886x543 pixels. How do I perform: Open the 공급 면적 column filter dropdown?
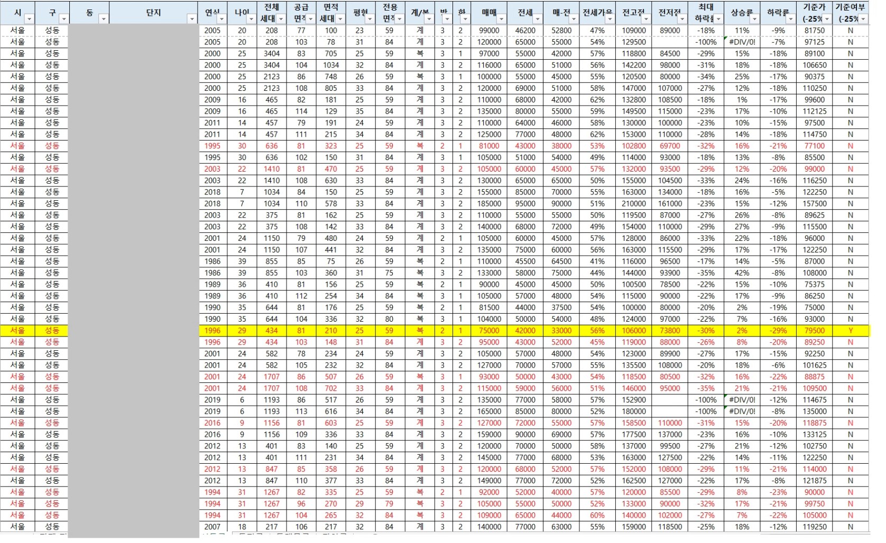(310, 19)
